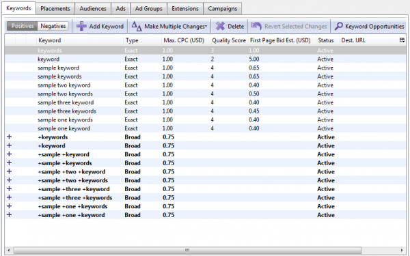The width and height of the screenshot is (410, 256).
Task: Open Make Multiple Changes dropdown arrow
Action: tap(206, 26)
